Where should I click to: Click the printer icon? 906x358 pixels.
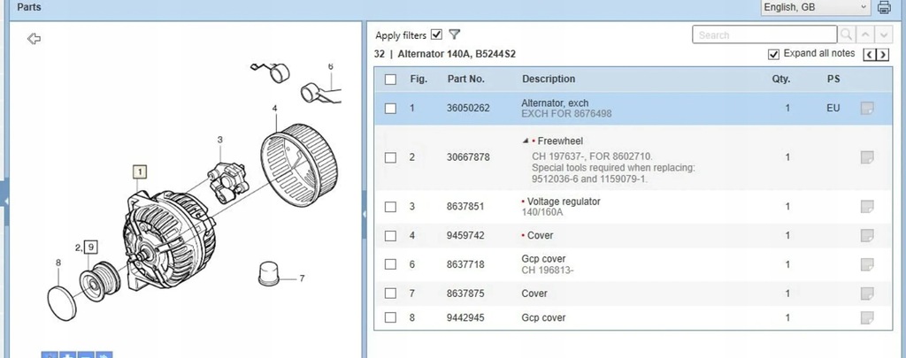click(884, 7)
